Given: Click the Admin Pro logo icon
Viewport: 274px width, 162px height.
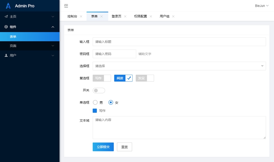Looking at the screenshot, I should pyautogui.click(x=9, y=6).
